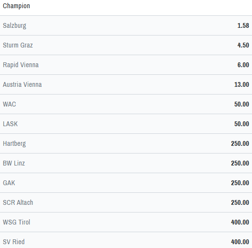This screenshot has width=252, height=248.
Task: Click the Salzburg team name
Action: click(14, 26)
